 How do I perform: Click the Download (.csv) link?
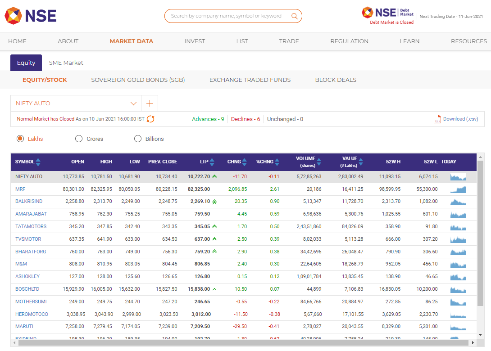click(461, 119)
